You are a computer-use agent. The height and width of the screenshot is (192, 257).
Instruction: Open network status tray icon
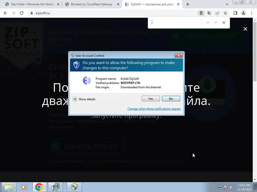tap(219, 187)
